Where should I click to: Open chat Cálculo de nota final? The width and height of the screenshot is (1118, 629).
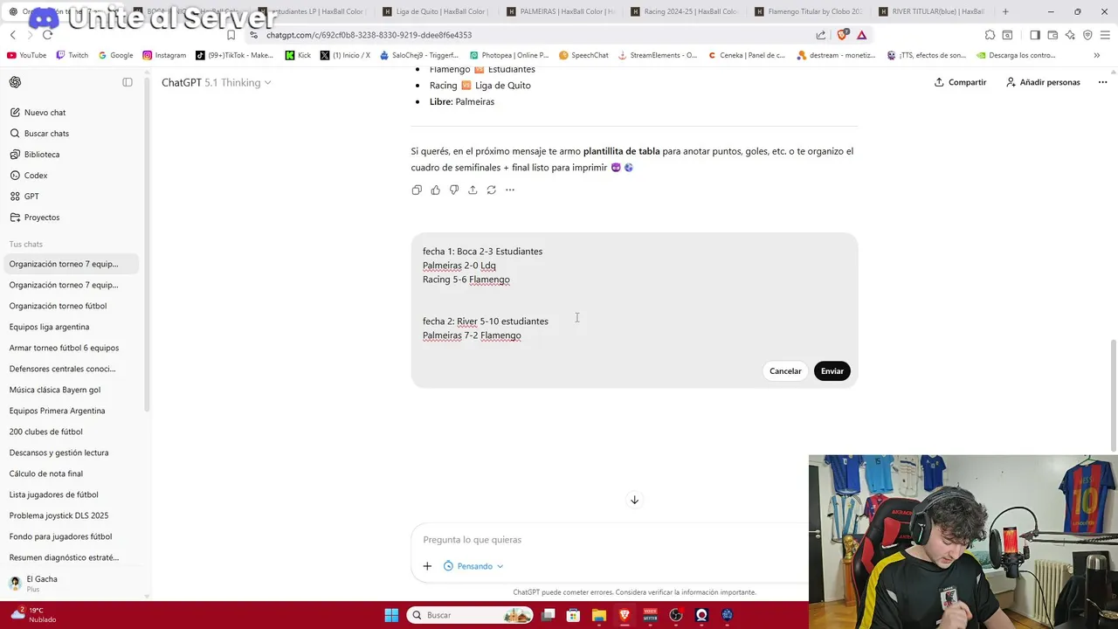[x=73, y=473]
